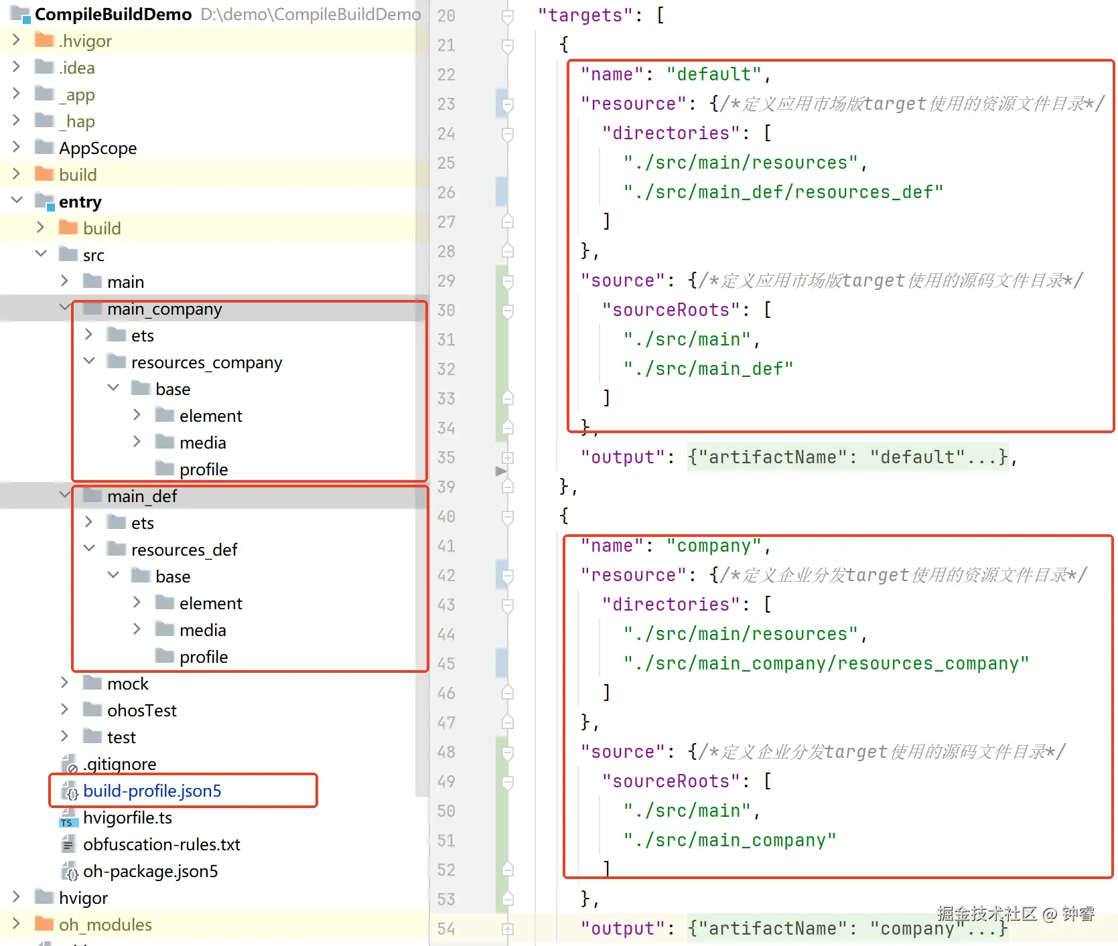1118x946 pixels.
Task: Click the CompileBuildDemo project root icon
Action: tap(20, 13)
